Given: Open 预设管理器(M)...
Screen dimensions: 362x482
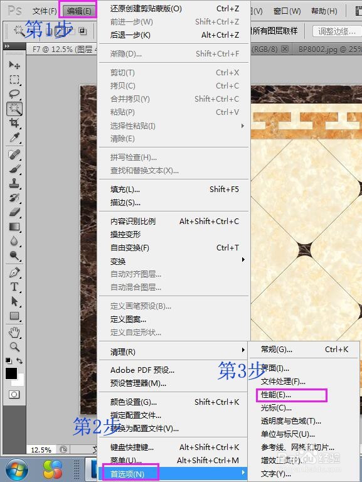Looking at the screenshot, I should [x=173, y=383].
